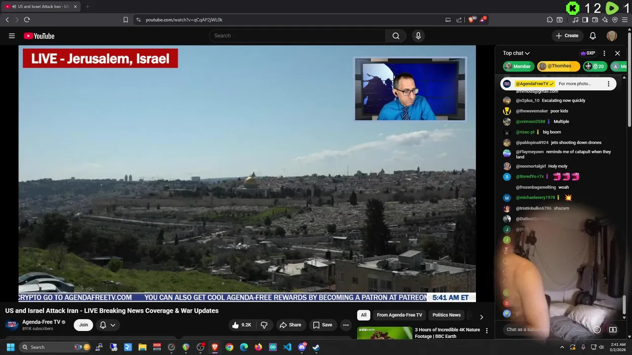
Task: Dislike the video
Action: click(x=264, y=325)
